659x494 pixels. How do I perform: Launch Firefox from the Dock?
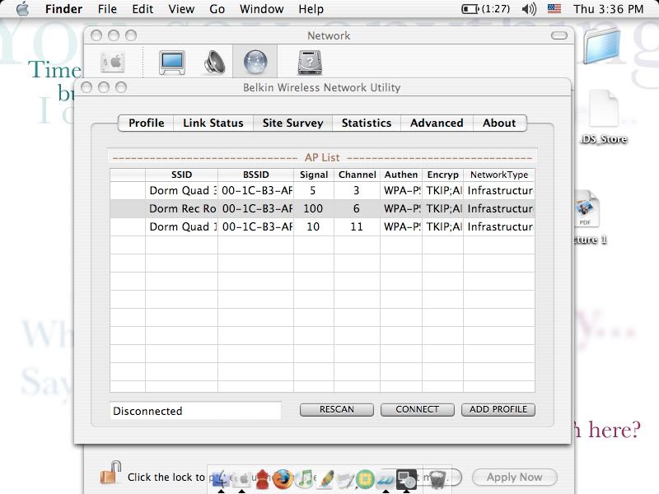pos(283,478)
